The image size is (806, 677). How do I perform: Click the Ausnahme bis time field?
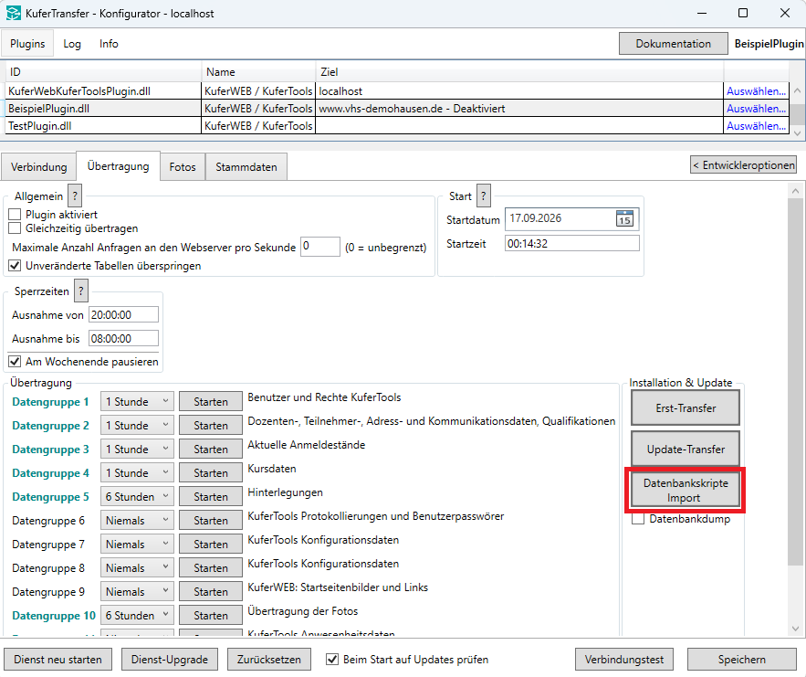click(123, 338)
